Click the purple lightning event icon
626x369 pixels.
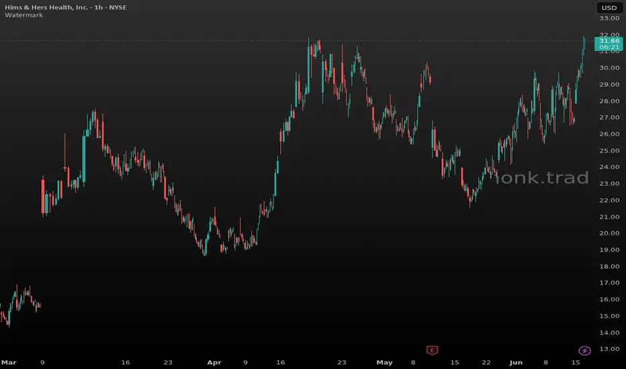click(x=584, y=351)
